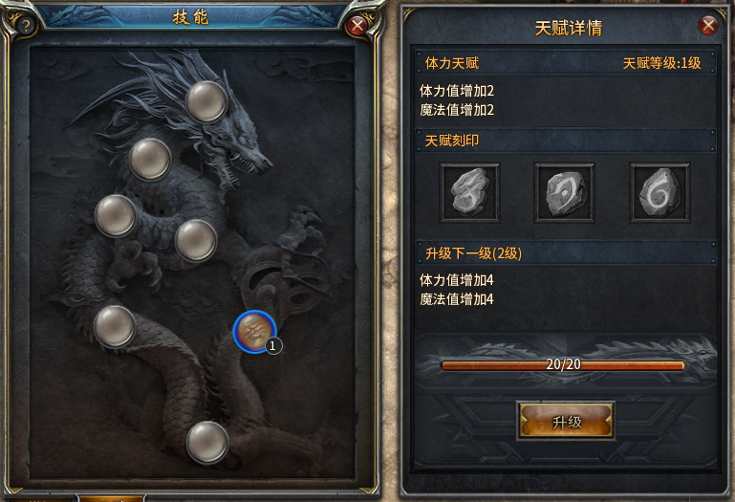Select the second pearl orb on dragon's neck

(x=150, y=159)
